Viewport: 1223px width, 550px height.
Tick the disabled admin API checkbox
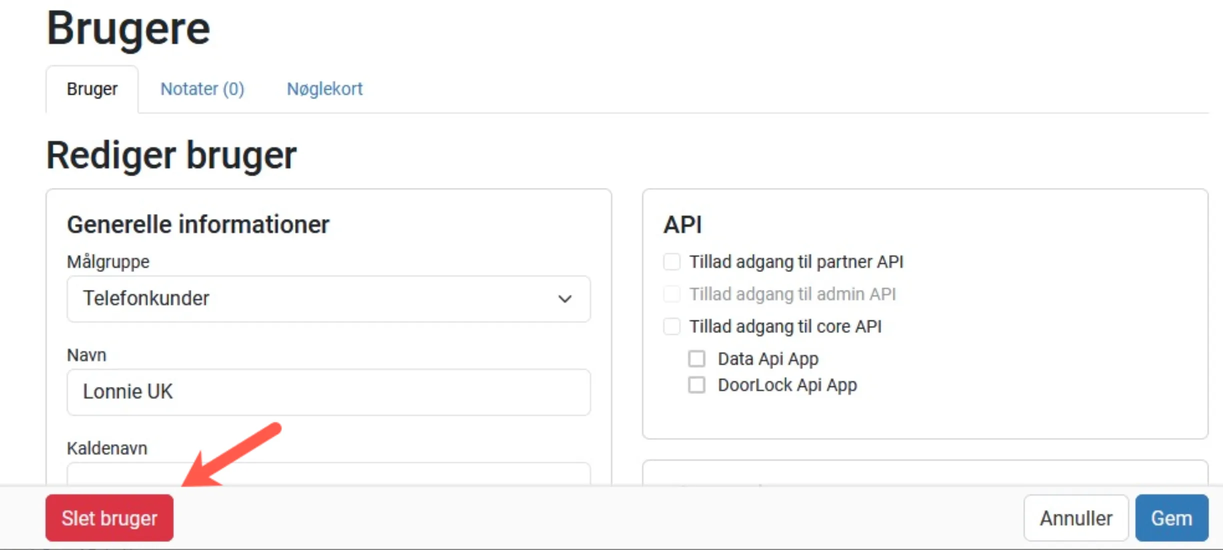671,294
